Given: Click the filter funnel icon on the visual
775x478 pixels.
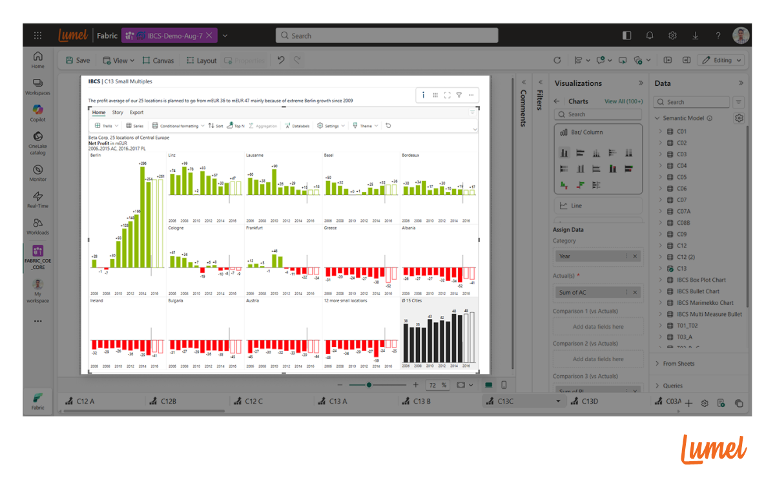Looking at the screenshot, I should (x=459, y=95).
